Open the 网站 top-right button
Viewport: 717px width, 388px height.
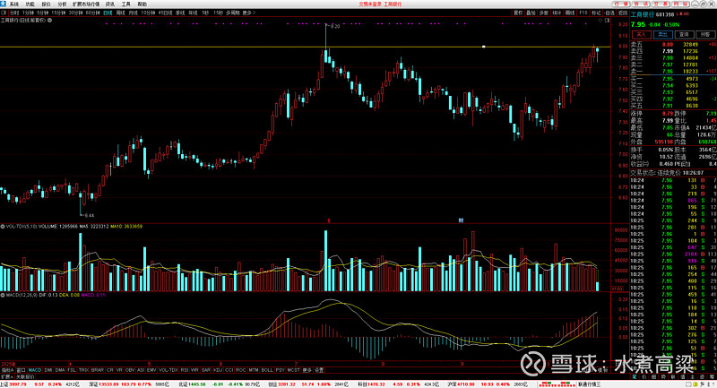681,4
